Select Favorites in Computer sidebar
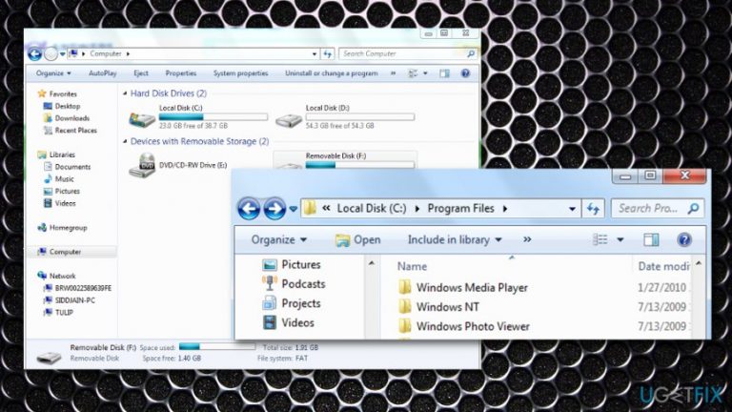Screen dimensions: 732x412 (x=57, y=93)
